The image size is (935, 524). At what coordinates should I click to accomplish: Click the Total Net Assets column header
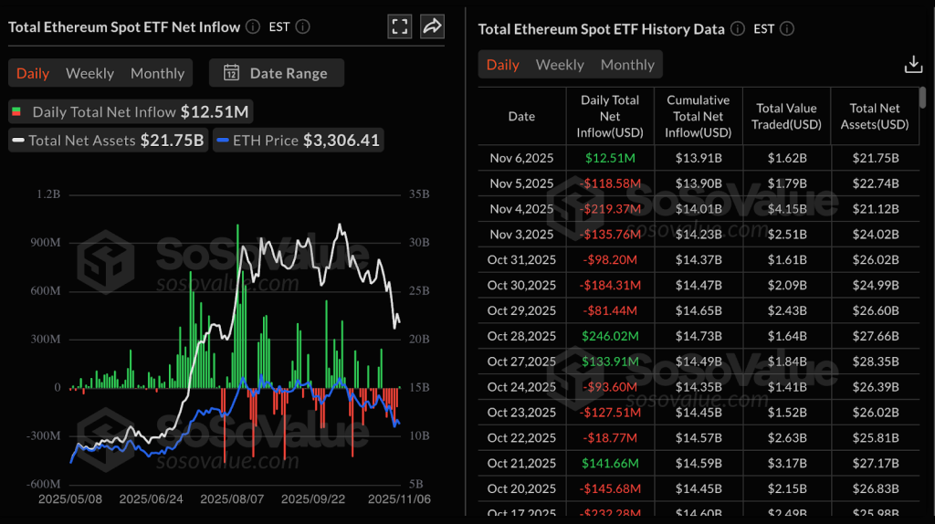click(x=875, y=116)
